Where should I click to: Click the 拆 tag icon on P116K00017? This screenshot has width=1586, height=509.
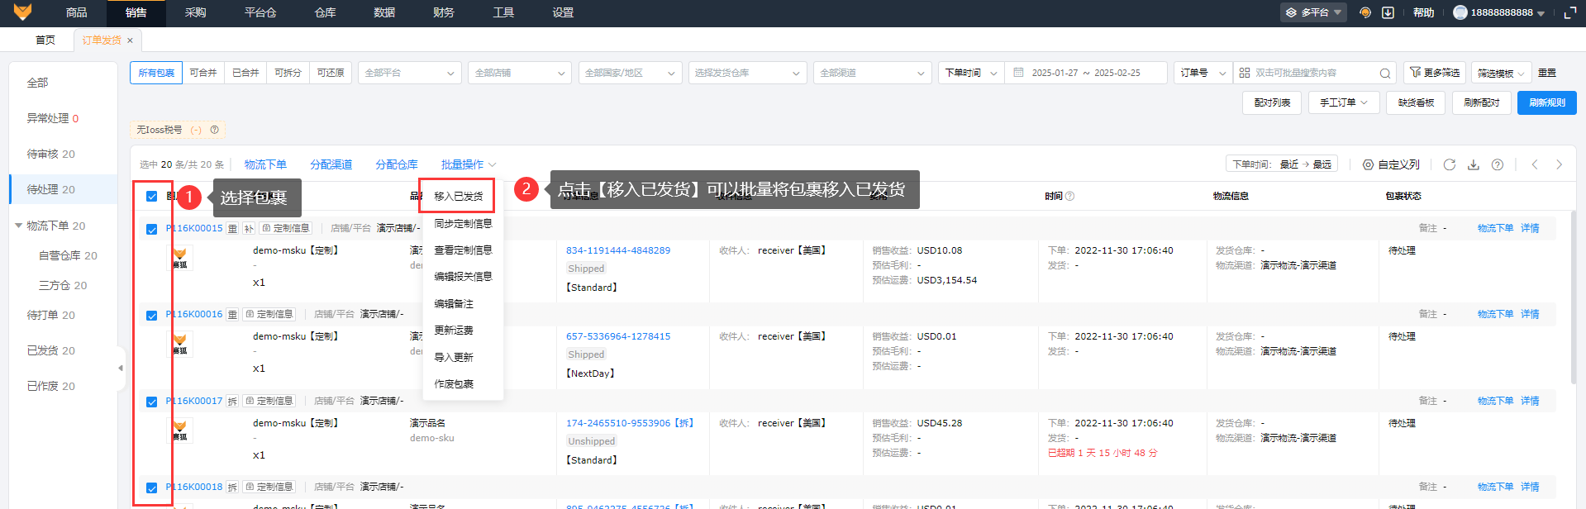pos(232,401)
